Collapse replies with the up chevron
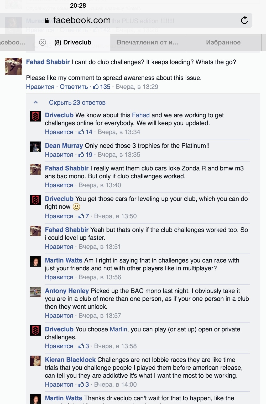The width and height of the screenshot is (266, 404). coord(36,102)
